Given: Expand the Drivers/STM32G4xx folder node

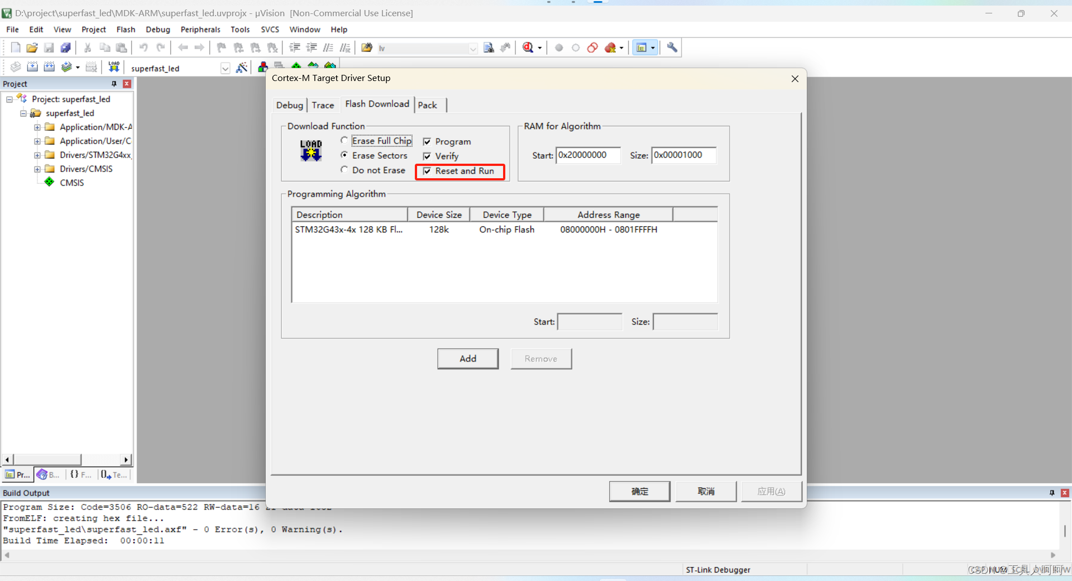Looking at the screenshot, I should [x=37, y=155].
